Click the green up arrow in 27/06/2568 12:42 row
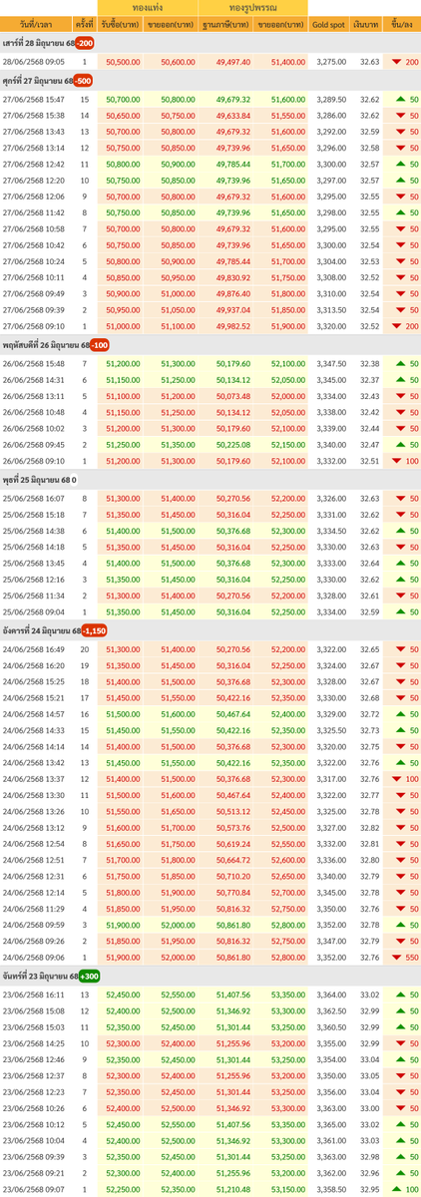Screen dimensions: 421x1197 [400, 164]
